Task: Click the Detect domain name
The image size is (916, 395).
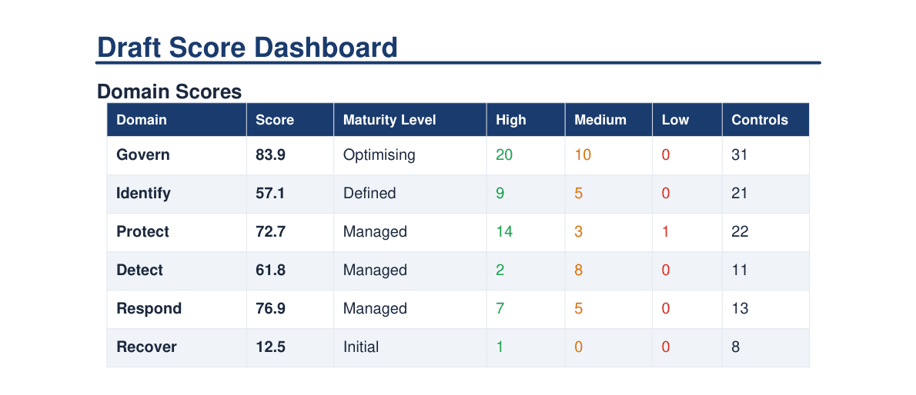Action: (139, 271)
